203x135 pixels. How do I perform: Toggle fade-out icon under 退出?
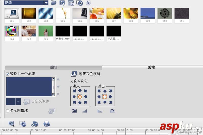100,111
